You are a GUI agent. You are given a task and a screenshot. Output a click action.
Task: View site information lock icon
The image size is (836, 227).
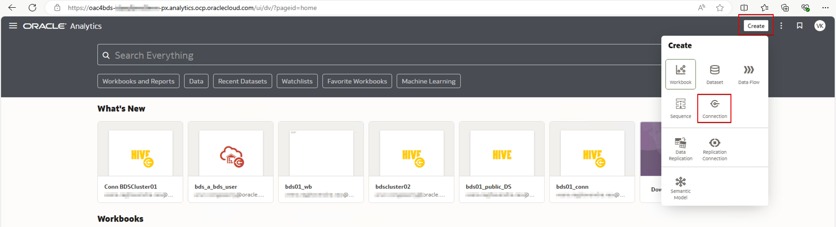[57, 8]
